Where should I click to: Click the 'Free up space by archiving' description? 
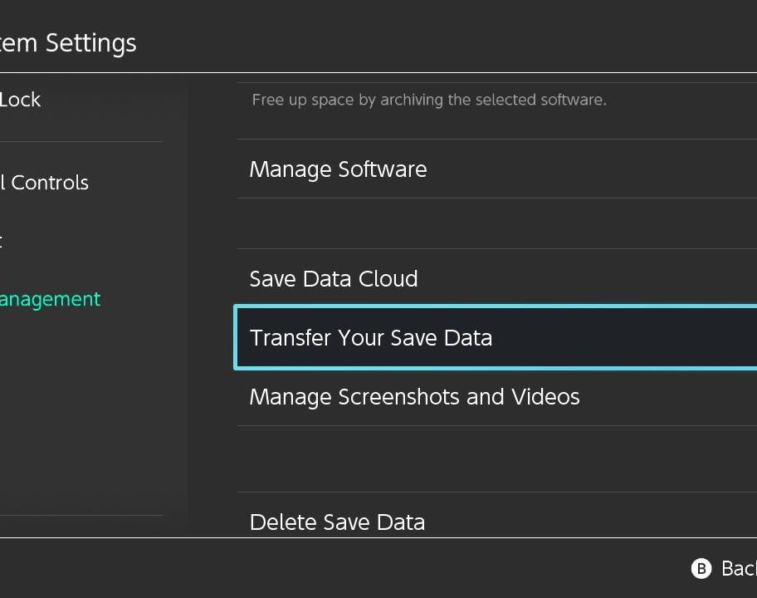pos(428,100)
